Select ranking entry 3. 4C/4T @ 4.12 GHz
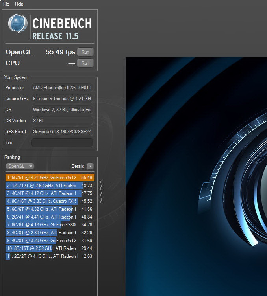This screenshot has height=296, width=267. click(50, 193)
